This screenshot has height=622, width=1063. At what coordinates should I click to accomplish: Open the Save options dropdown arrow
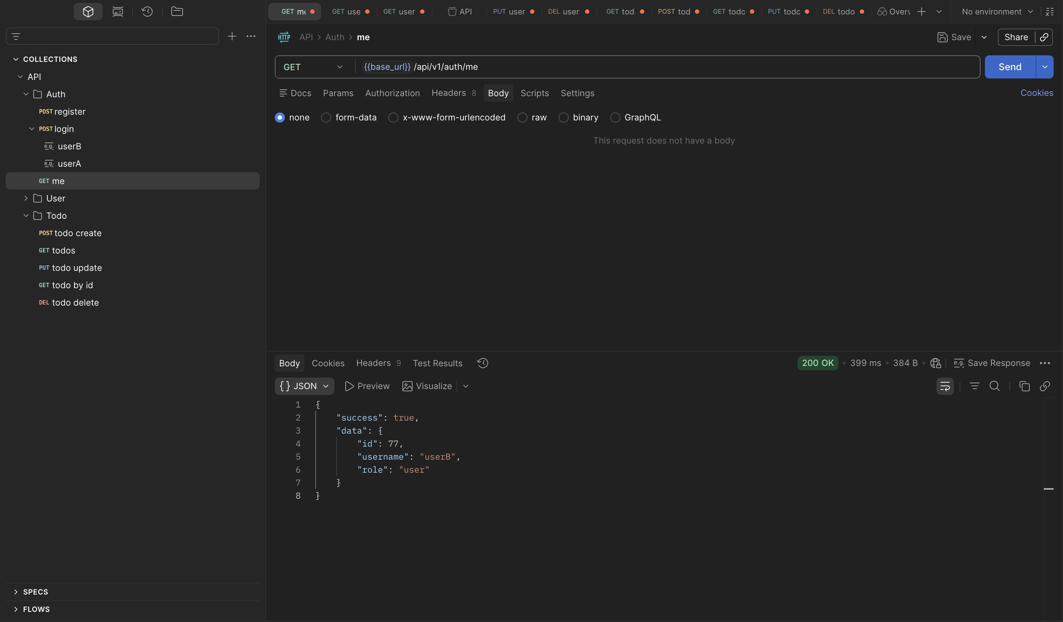984,37
